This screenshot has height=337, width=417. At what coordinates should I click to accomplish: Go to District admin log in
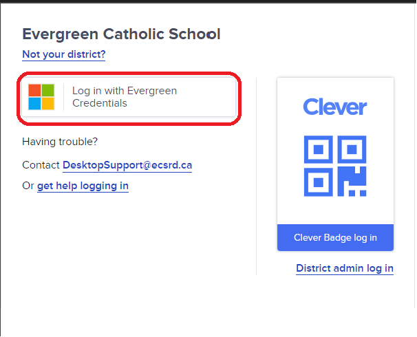(345, 268)
